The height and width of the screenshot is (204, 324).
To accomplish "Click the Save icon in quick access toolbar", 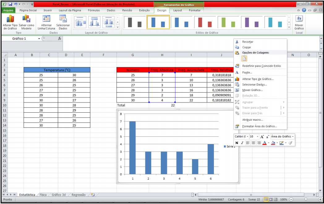I will (10, 5).
